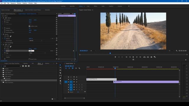Click the Comparison View icon
The image size is (189, 106).
[155, 57]
